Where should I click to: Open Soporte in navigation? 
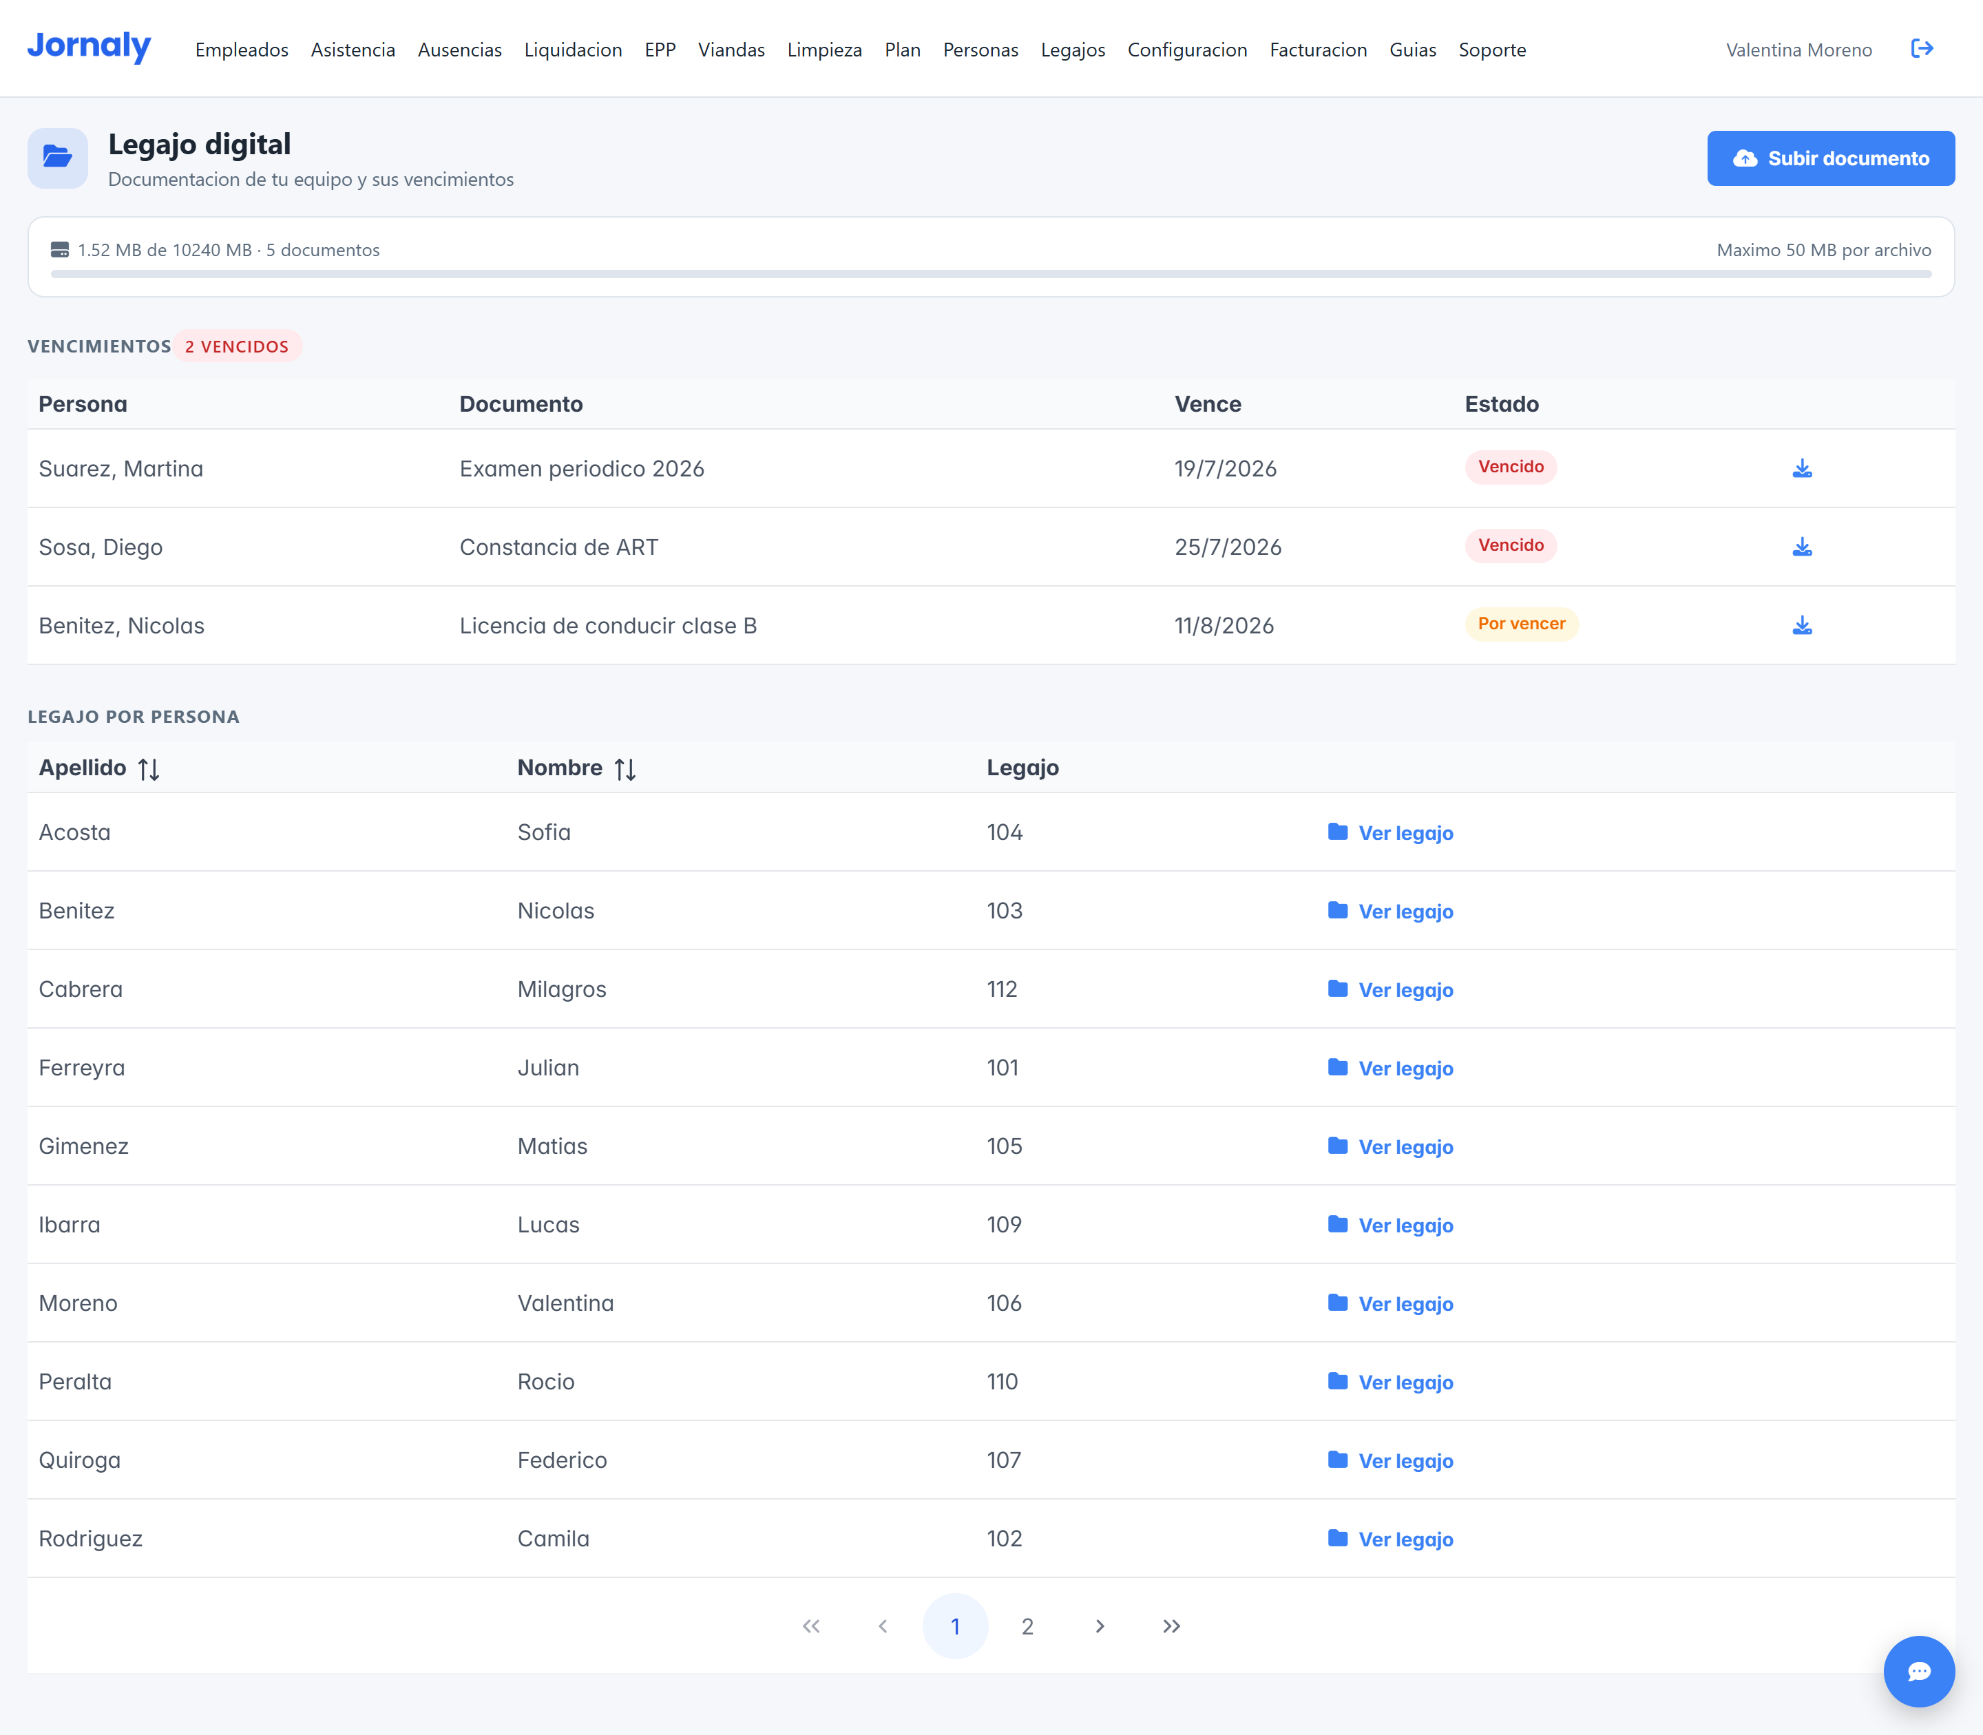1492,50
